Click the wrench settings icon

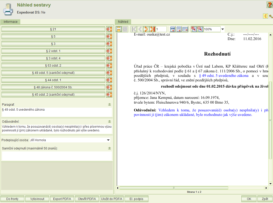point(271,16)
